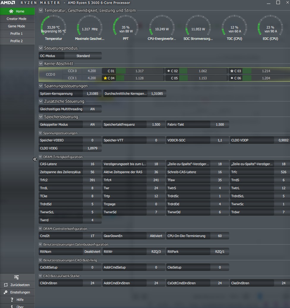
Task: Click Speichertaktfrequenz value 1.500
Action: tap(156, 124)
